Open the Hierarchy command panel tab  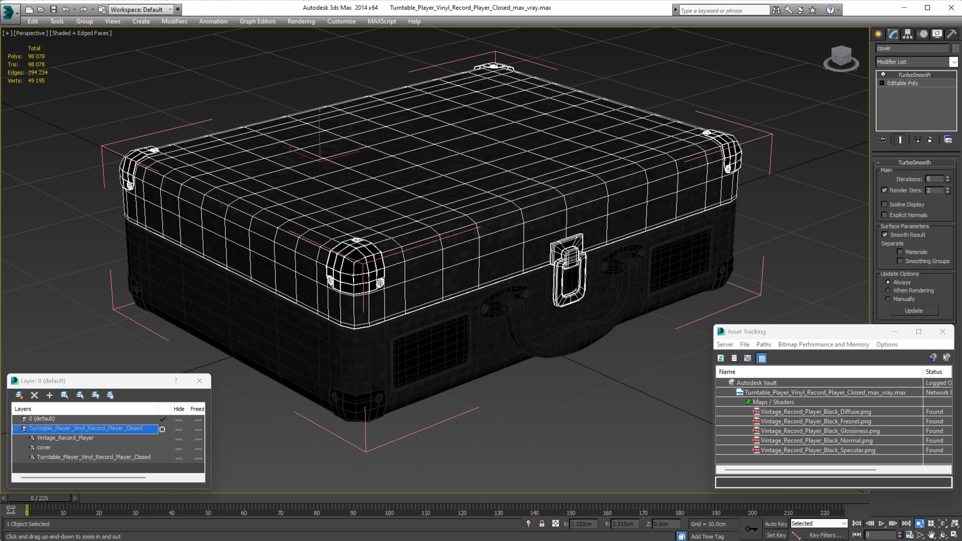pos(907,34)
